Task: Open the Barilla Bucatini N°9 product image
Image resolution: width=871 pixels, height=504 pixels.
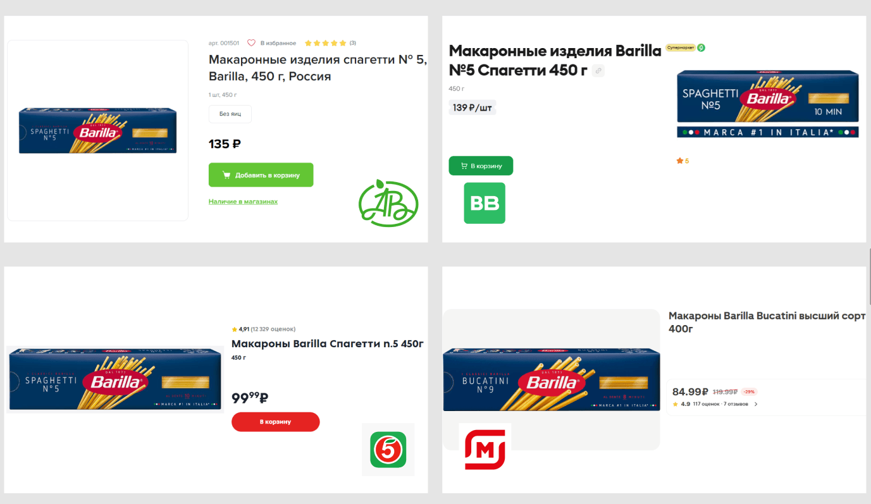Action: pos(551,379)
